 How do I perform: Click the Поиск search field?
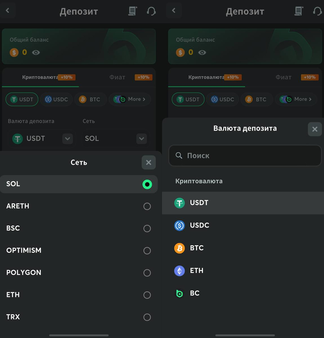(245, 155)
